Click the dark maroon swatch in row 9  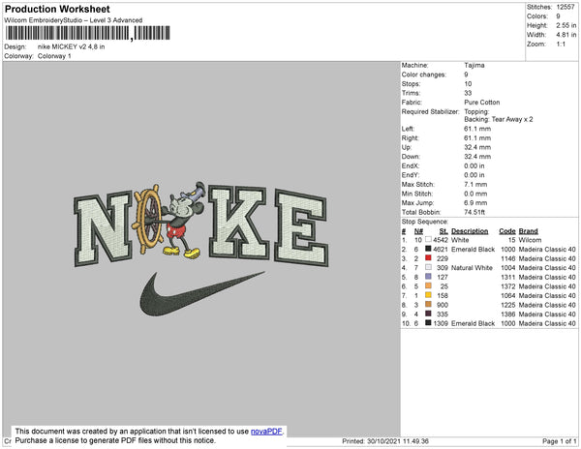click(428, 314)
